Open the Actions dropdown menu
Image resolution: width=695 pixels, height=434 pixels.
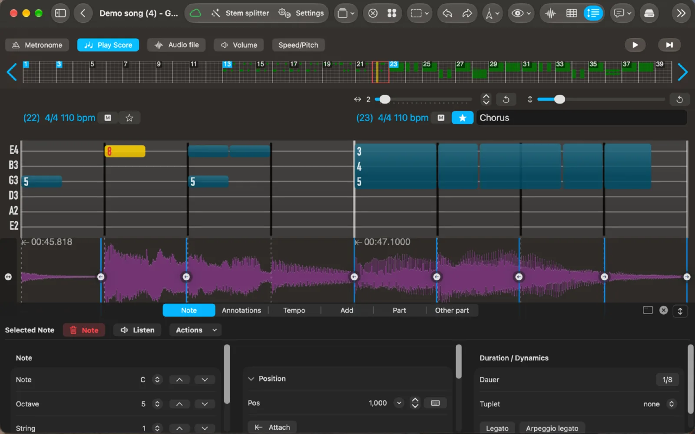coord(195,330)
